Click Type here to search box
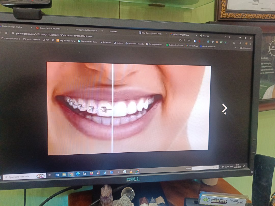 (x=24, y=176)
